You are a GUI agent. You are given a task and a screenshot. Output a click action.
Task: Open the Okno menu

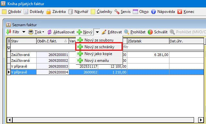pyautogui.click(x=141, y=12)
